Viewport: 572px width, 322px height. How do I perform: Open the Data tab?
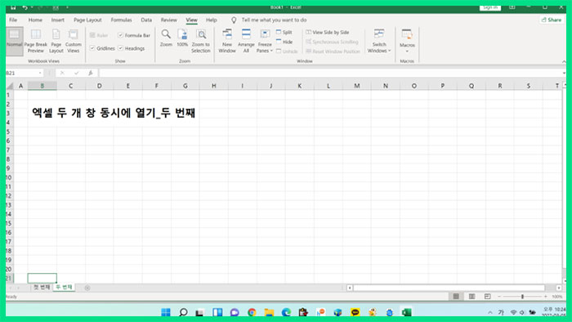point(146,20)
